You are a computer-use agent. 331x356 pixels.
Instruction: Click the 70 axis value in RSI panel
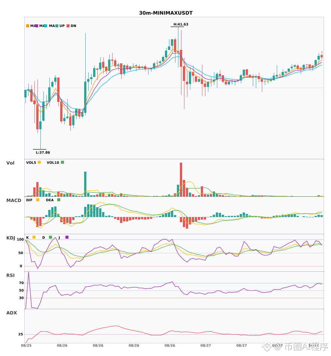(x=22, y=283)
